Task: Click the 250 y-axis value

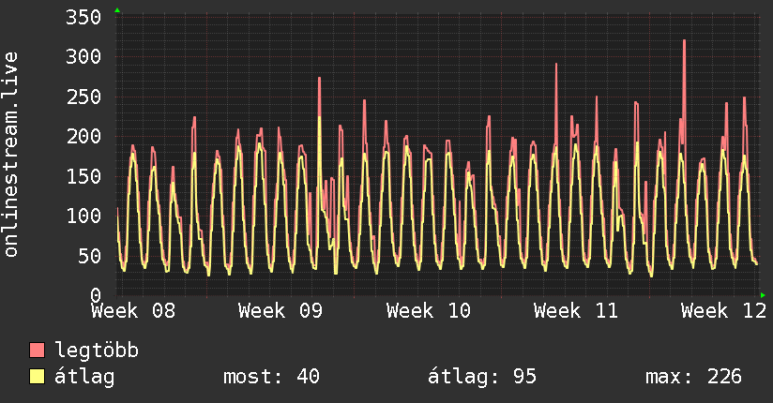Action: click(83, 97)
